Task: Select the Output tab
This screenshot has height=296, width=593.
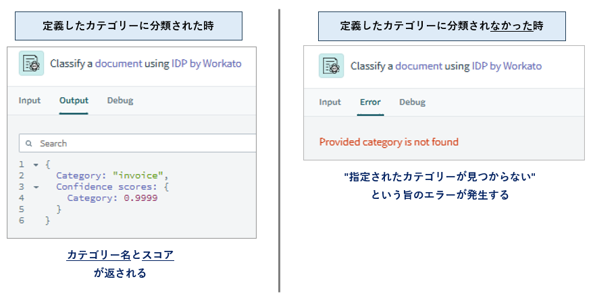Action: pyautogui.click(x=74, y=100)
